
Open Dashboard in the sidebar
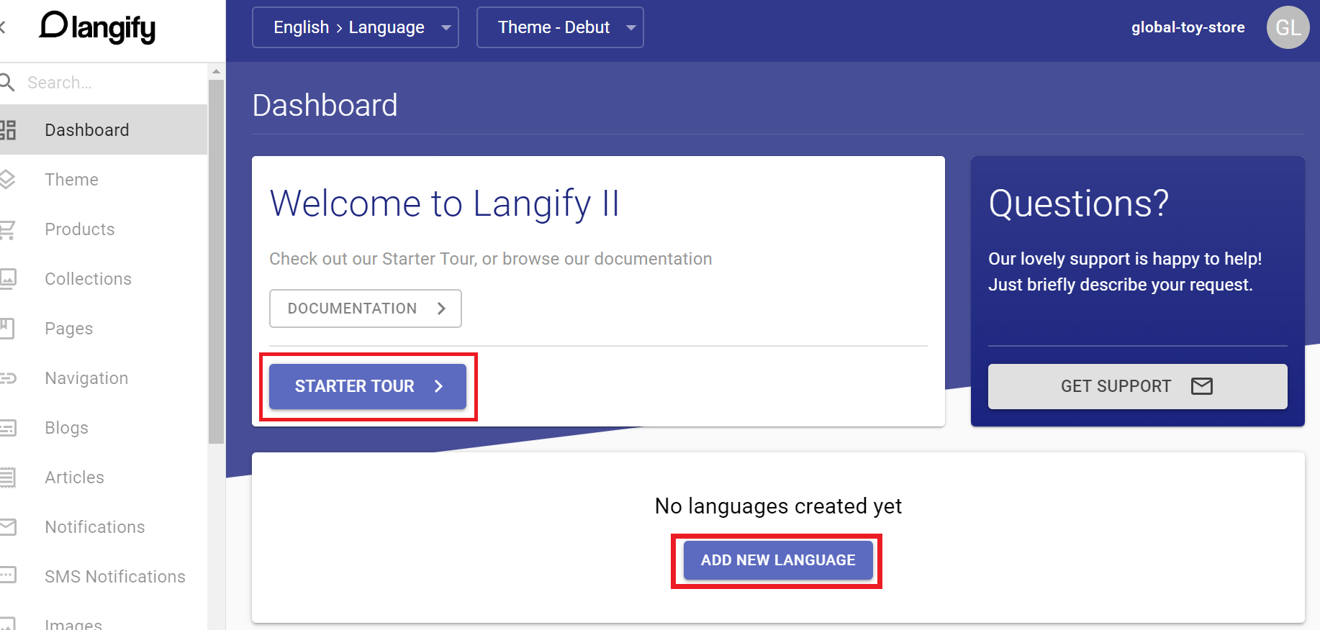[104, 130]
